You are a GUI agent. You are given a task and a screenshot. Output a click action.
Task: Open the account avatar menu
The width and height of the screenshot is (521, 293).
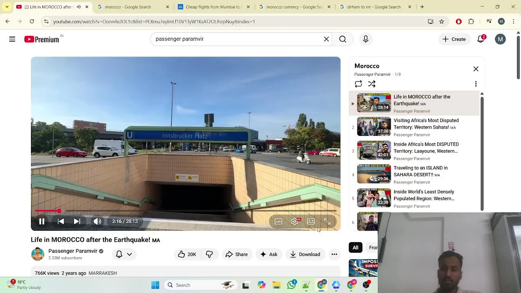coord(500,39)
